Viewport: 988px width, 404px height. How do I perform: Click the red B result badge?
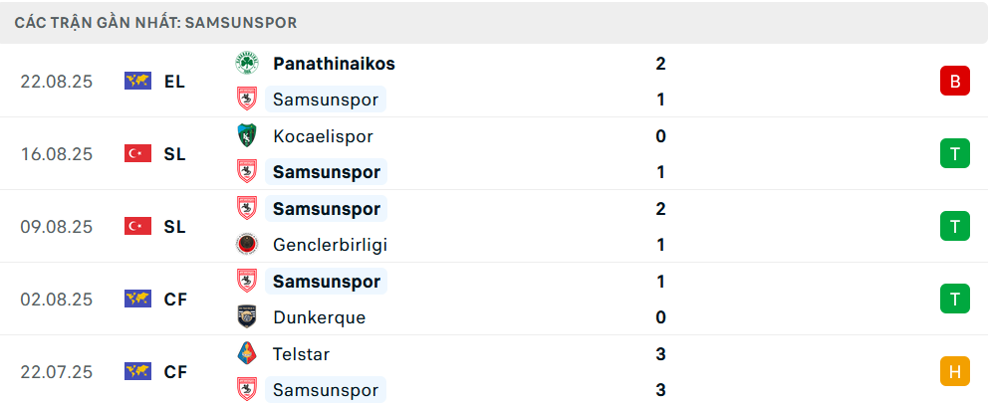(954, 82)
